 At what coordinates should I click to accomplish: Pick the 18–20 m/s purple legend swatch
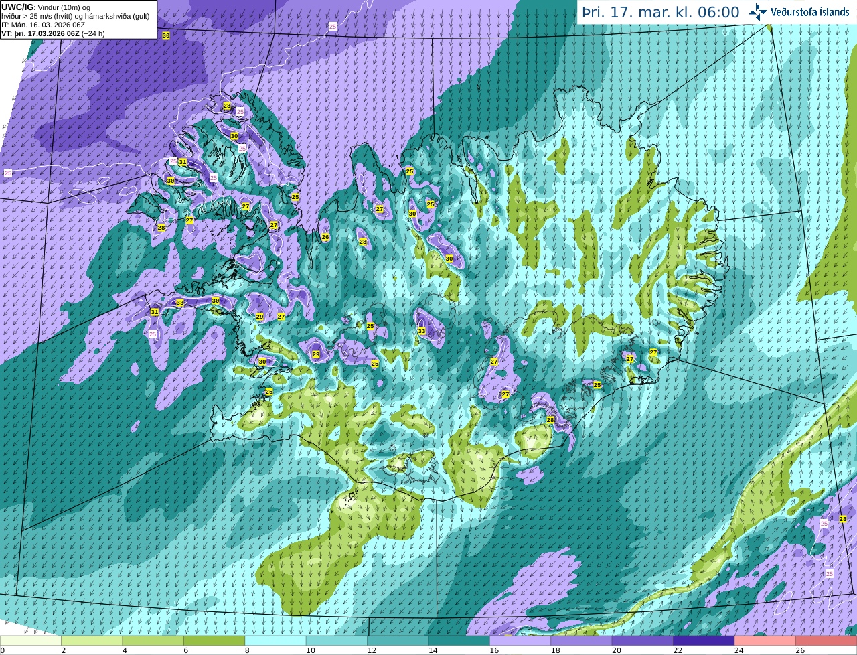click(x=581, y=641)
